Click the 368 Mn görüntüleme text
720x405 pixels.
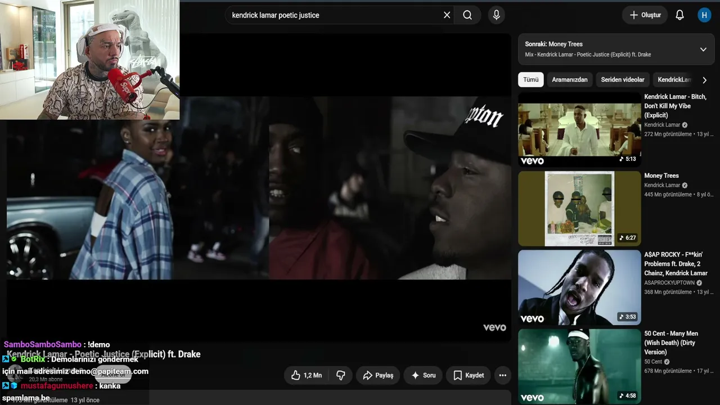(x=668, y=292)
